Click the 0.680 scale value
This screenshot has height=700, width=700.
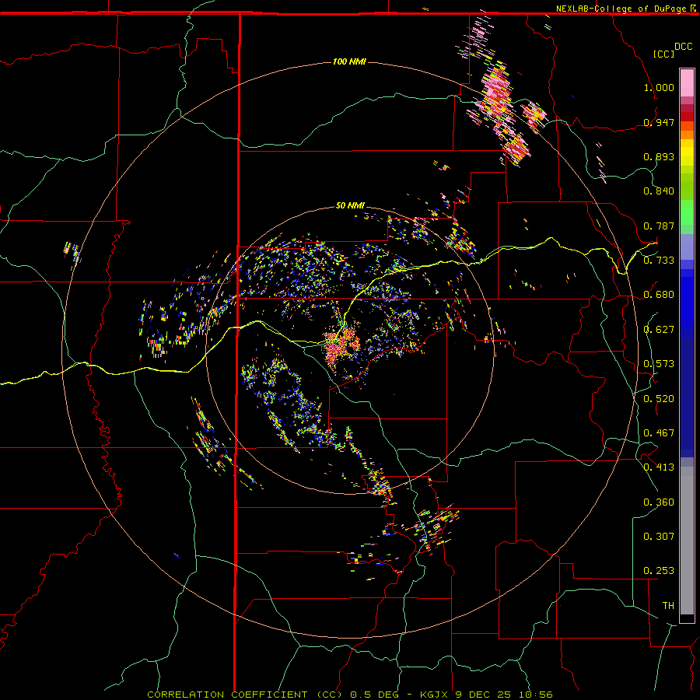[x=659, y=295]
